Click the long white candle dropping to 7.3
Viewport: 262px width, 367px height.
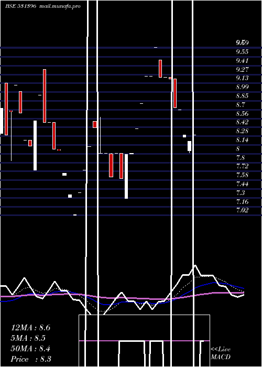pos(126,176)
